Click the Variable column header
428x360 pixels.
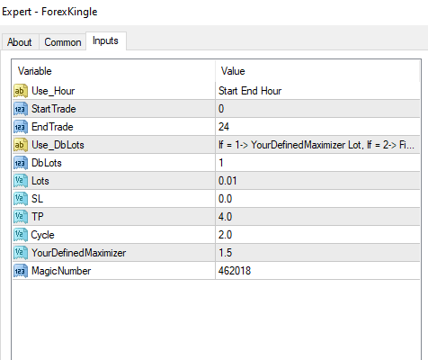tap(113, 71)
